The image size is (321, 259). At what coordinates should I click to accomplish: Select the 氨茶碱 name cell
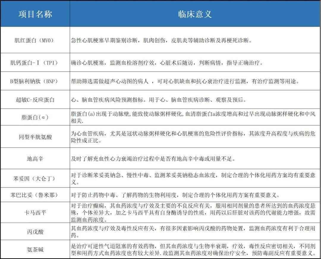pos(35,249)
